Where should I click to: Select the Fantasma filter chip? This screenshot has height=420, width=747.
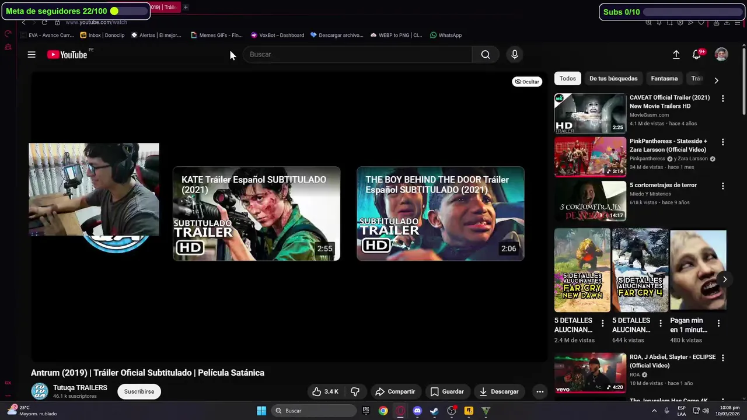pos(664,79)
